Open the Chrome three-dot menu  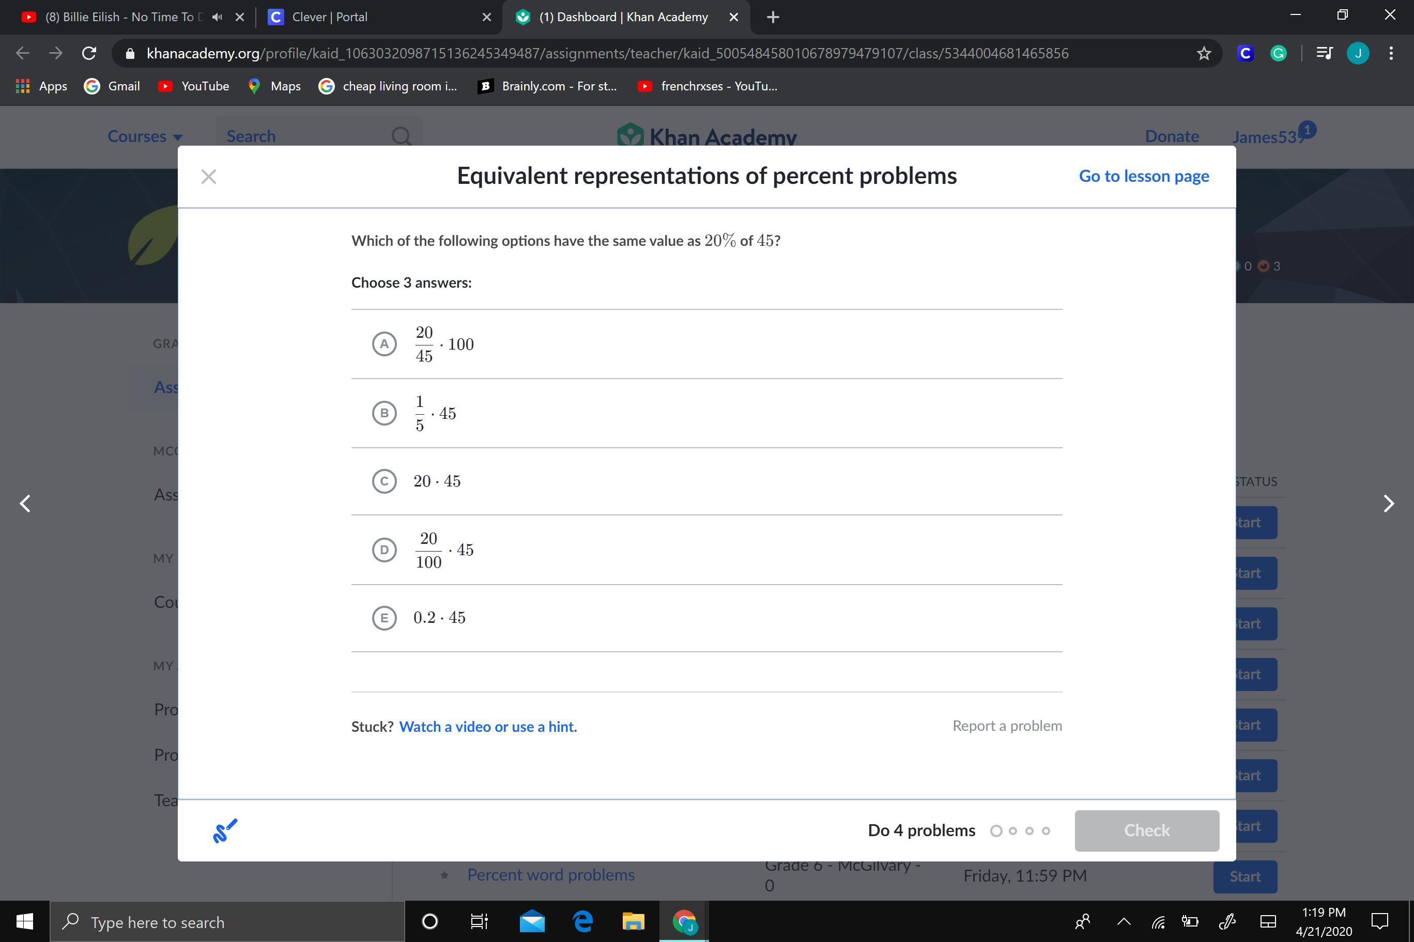coord(1391,54)
